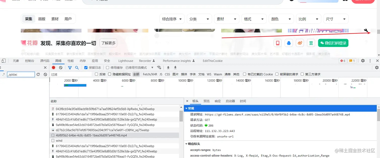Open network search with the magnifier icon
This screenshot has width=380, height=158.
tap(77, 68)
